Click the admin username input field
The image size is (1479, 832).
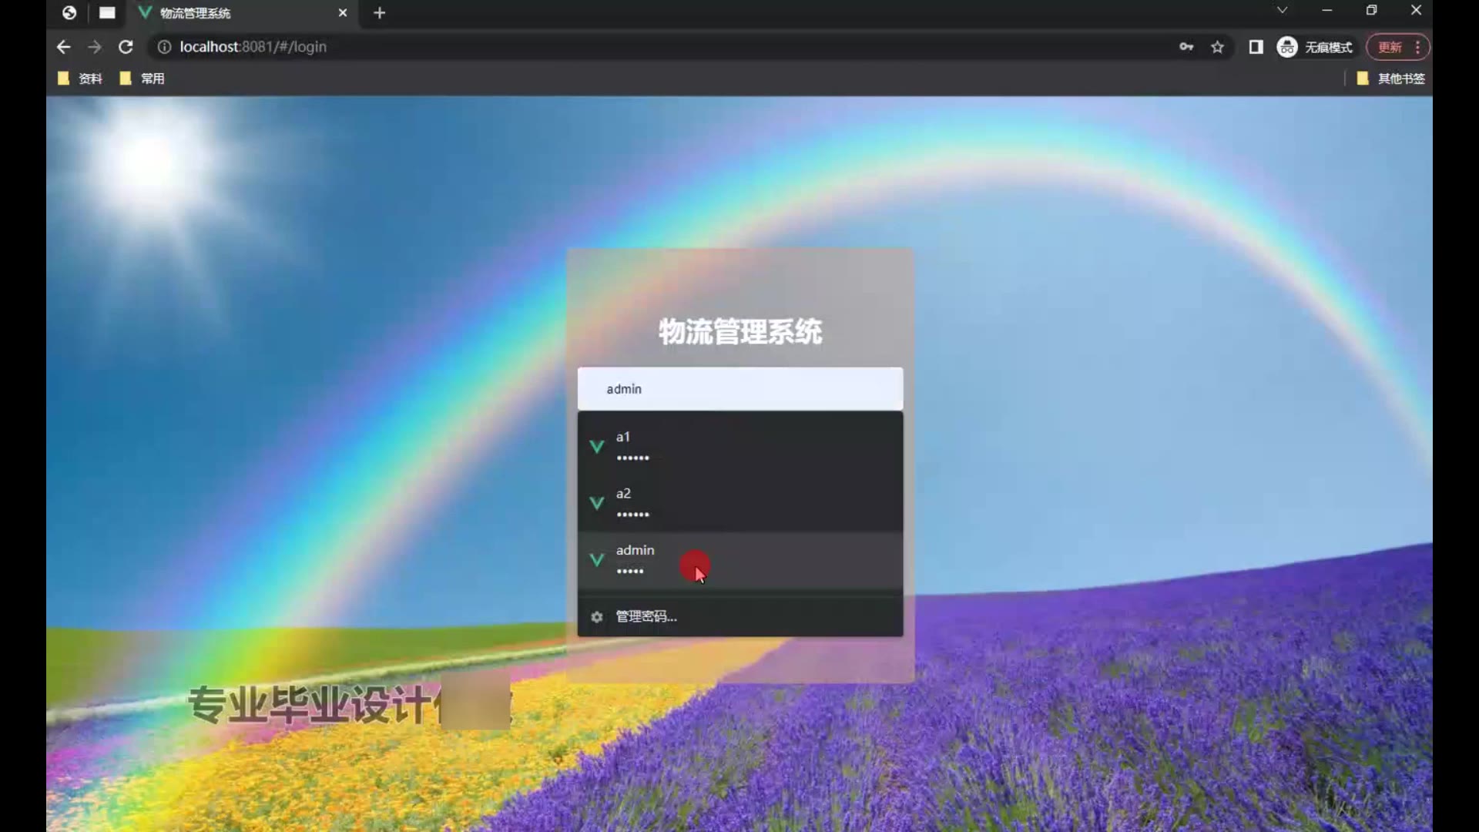point(739,389)
